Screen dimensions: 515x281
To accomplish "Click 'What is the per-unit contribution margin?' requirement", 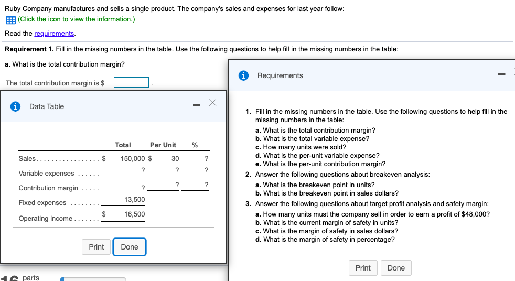I will pyautogui.click(x=320, y=164).
